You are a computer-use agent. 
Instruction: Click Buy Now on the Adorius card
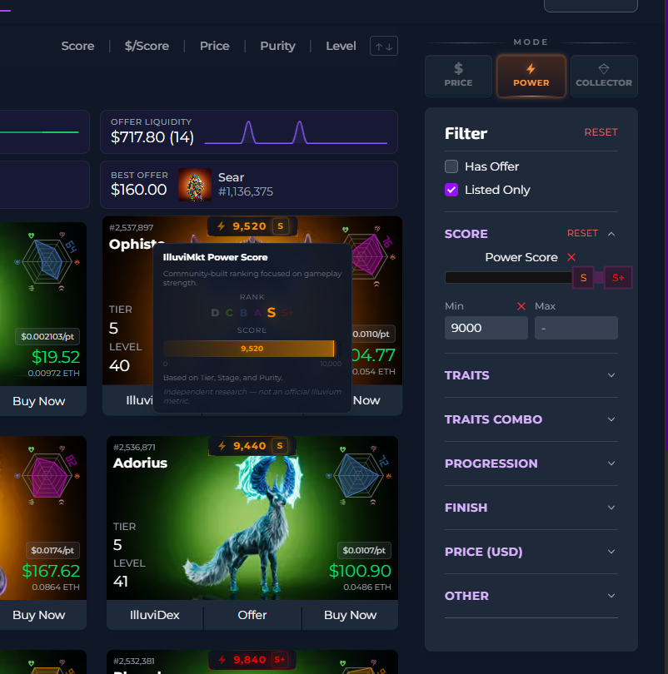[x=350, y=615]
